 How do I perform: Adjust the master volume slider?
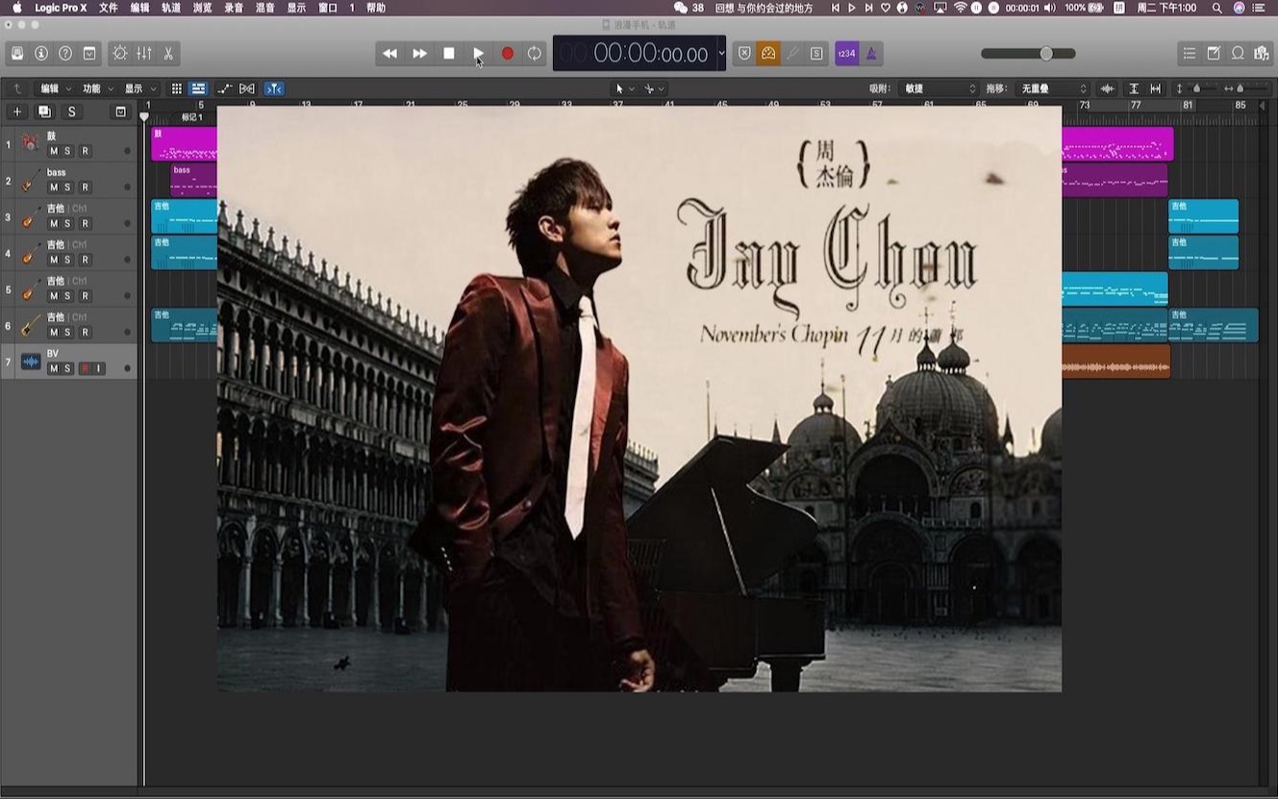point(1028,54)
